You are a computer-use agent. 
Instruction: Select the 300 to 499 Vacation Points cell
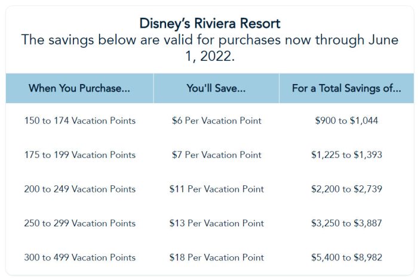79,257
